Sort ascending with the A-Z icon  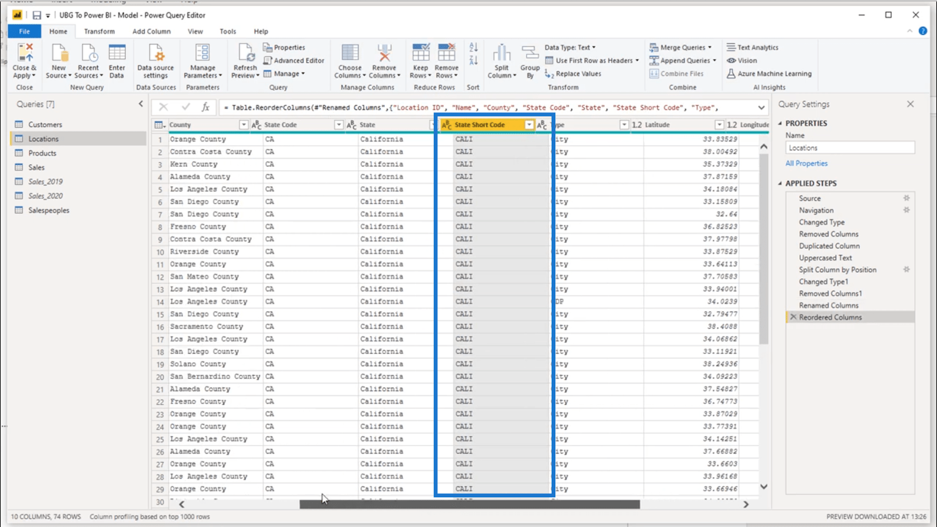[x=473, y=47]
